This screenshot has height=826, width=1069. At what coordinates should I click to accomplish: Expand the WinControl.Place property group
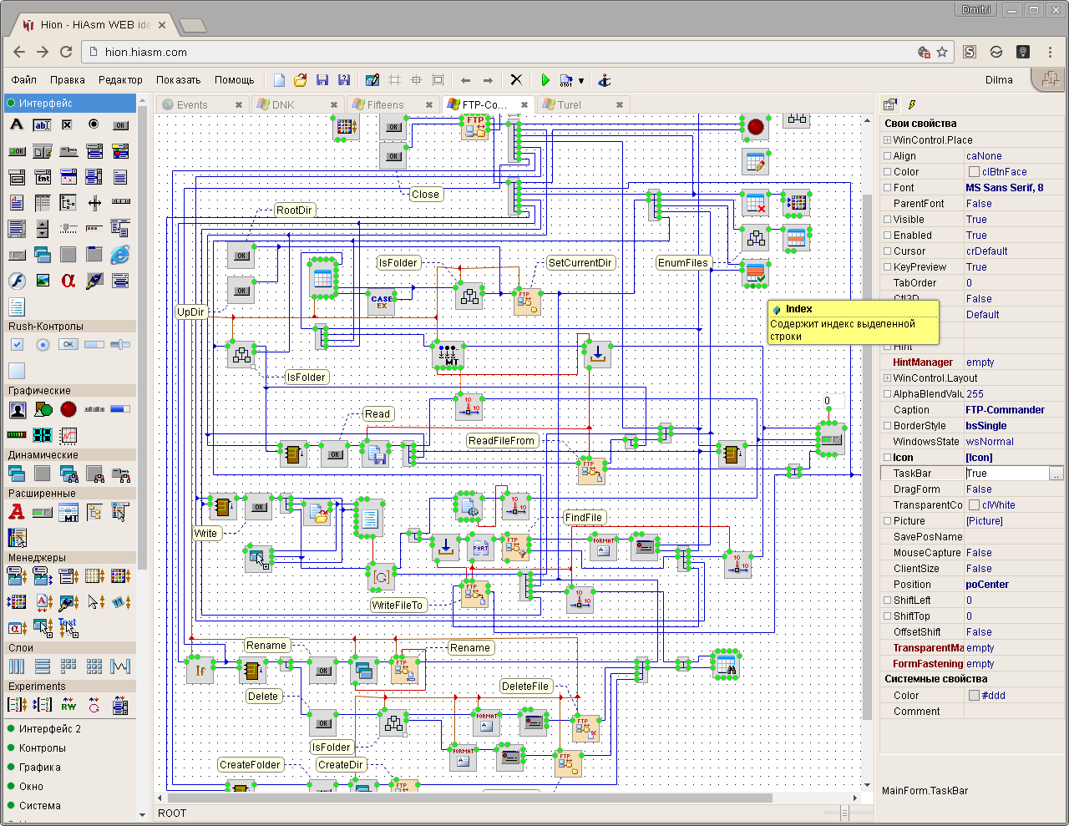pyautogui.click(x=887, y=140)
